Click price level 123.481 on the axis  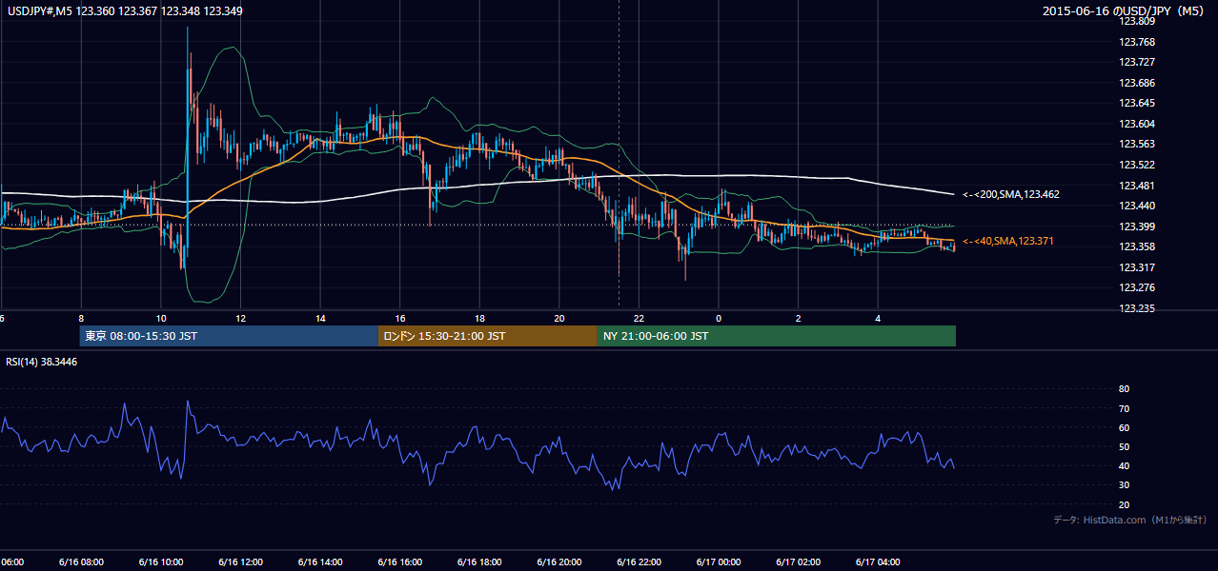(x=1136, y=186)
